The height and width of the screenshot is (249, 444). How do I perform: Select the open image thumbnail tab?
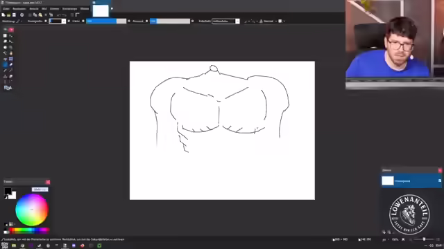(101, 11)
